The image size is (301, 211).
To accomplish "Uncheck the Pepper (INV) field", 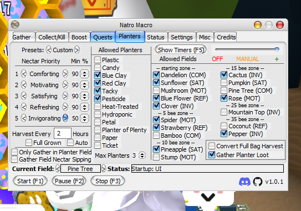I will point(224,134).
